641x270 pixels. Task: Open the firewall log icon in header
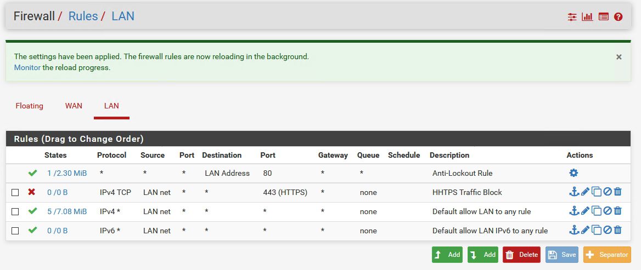(x=603, y=17)
